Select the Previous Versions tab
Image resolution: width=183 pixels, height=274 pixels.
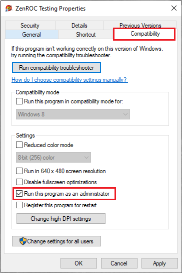[140, 25]
